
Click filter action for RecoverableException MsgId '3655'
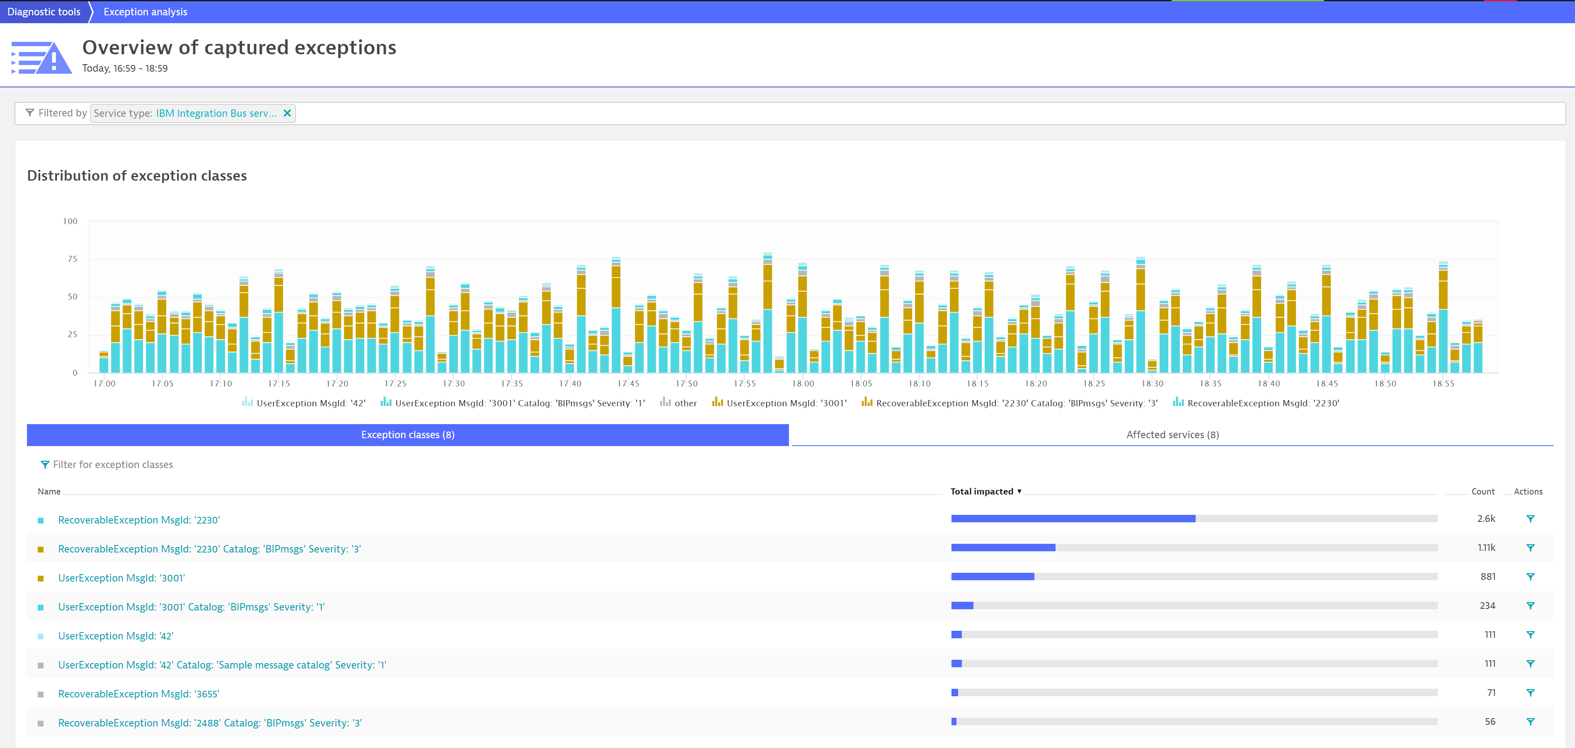[1530, 693]
